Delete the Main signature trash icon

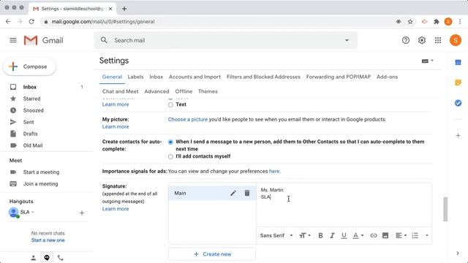pos(247,193)
